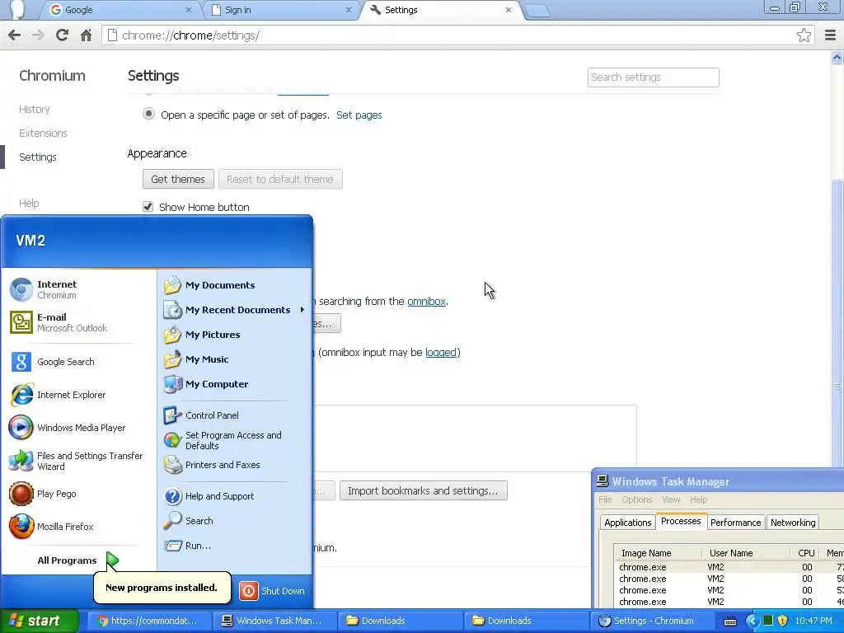
Task: Click the address bar URL
Action: [190, 35]
